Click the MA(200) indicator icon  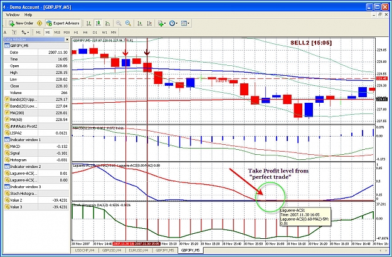[7, 113]
